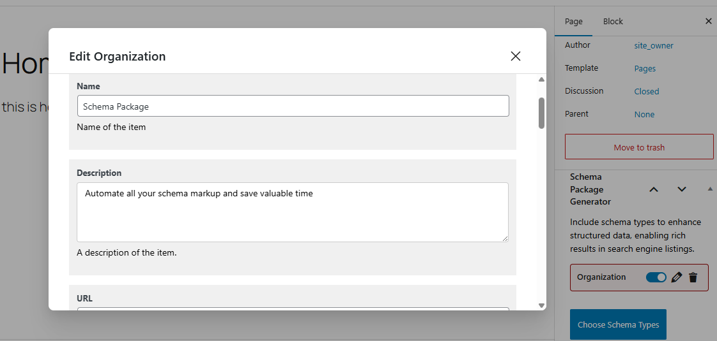
Task: Collapse the Schema Package Generator panel
Action: [x=709, y=189]
